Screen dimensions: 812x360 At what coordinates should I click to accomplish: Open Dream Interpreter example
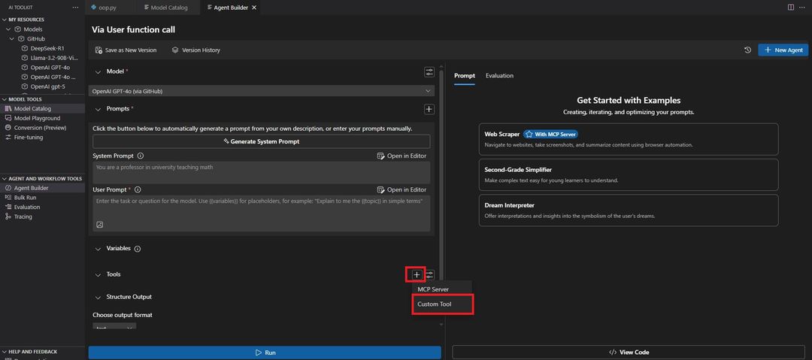coord(628,210)
